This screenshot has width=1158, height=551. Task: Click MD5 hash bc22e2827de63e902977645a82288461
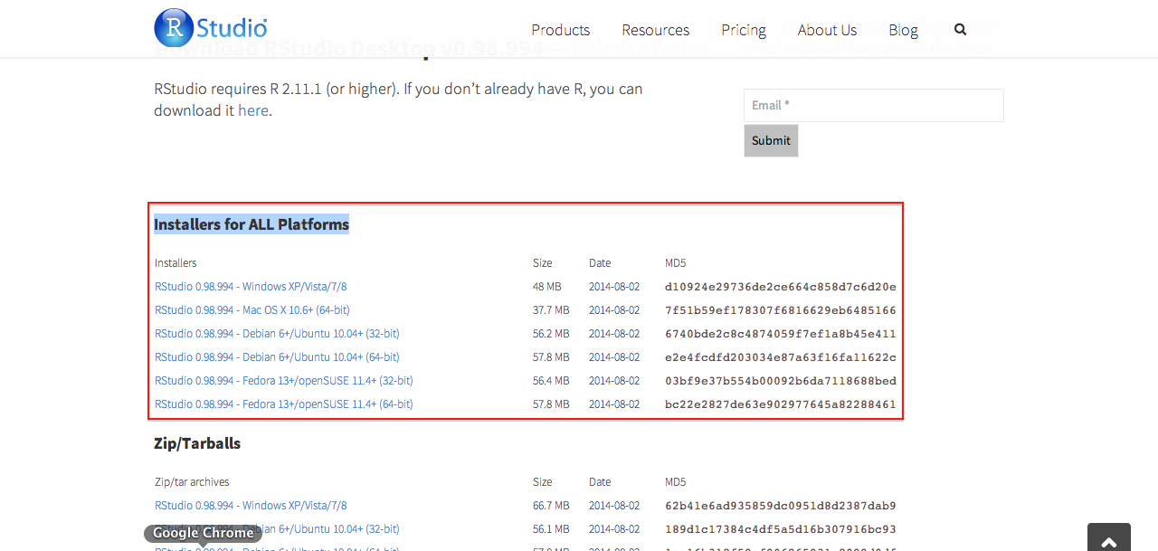pos(781,404)
